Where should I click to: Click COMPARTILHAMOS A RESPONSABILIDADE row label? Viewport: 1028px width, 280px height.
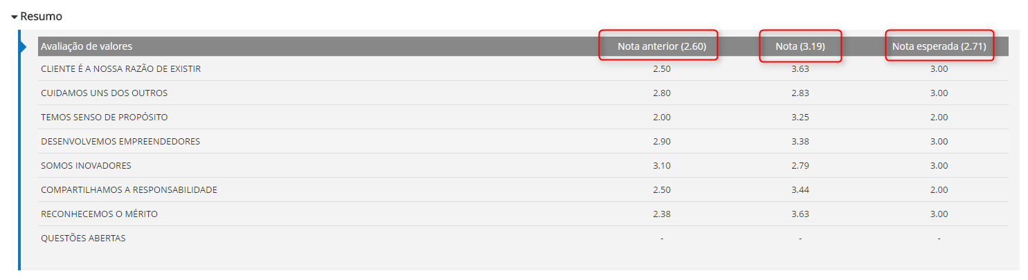click(x=129, y=189)
